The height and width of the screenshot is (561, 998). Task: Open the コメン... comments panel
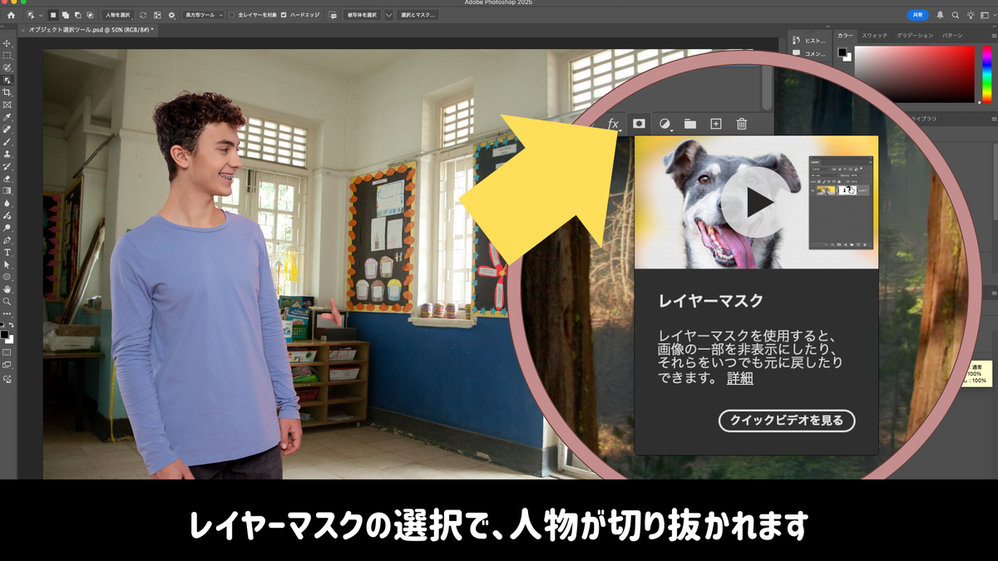pos(809,54)
